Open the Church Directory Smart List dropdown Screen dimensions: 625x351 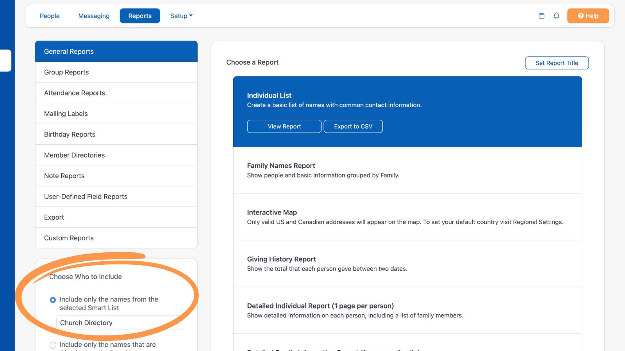pos(120,323)
